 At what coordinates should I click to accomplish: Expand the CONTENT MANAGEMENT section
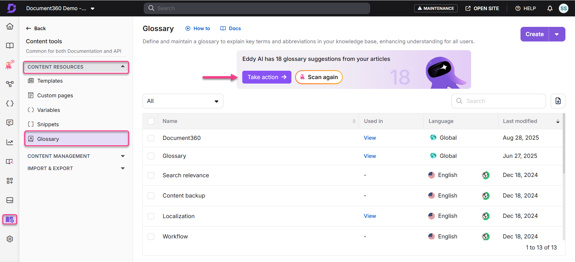pos(76,156)
